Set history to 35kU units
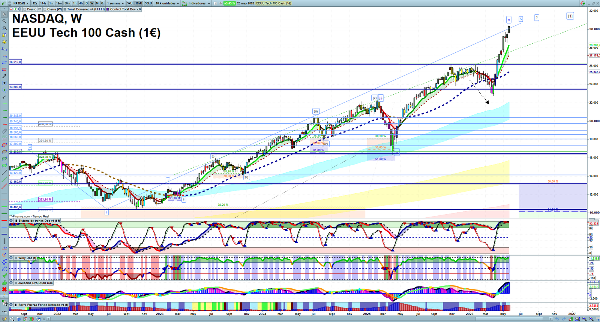600x322 pixels. (148, 3)
